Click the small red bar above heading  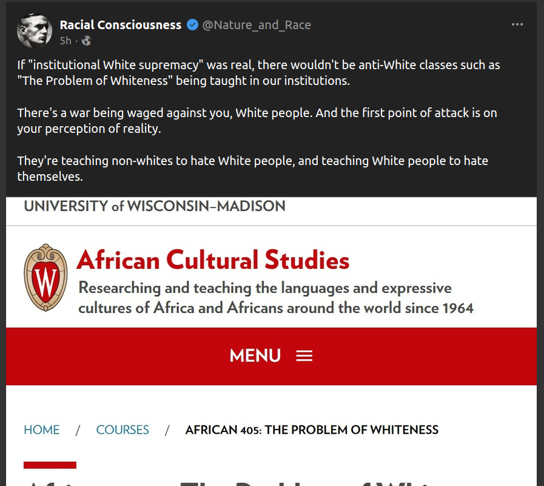point(50,465)
